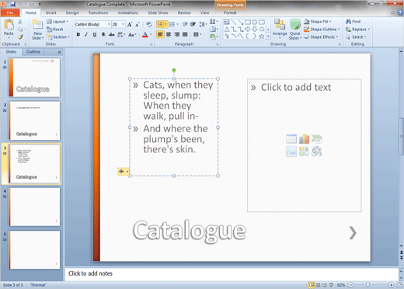Switch to Slide Sorter view icon

click(319, 285)
